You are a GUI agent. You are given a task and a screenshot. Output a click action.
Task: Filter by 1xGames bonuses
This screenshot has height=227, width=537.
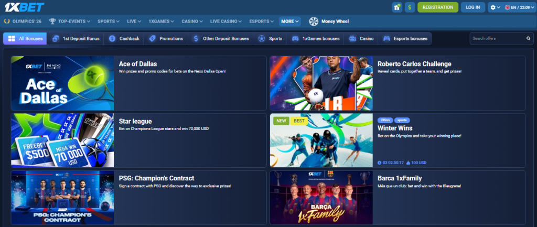316,39
